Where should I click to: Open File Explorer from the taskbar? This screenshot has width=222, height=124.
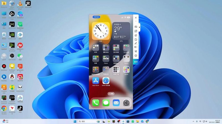coord(137,121)
